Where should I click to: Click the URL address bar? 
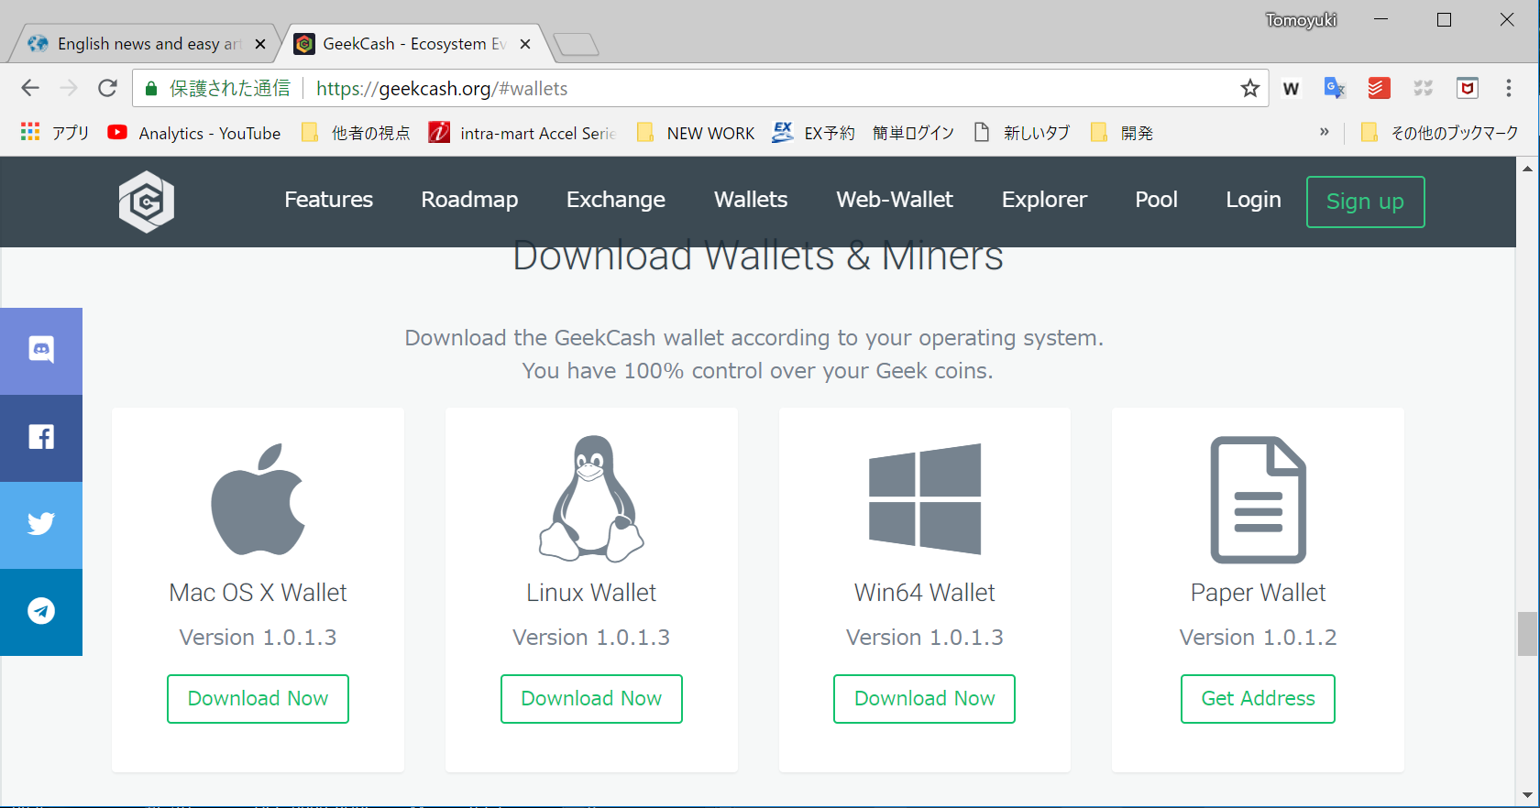pos(770,89)
